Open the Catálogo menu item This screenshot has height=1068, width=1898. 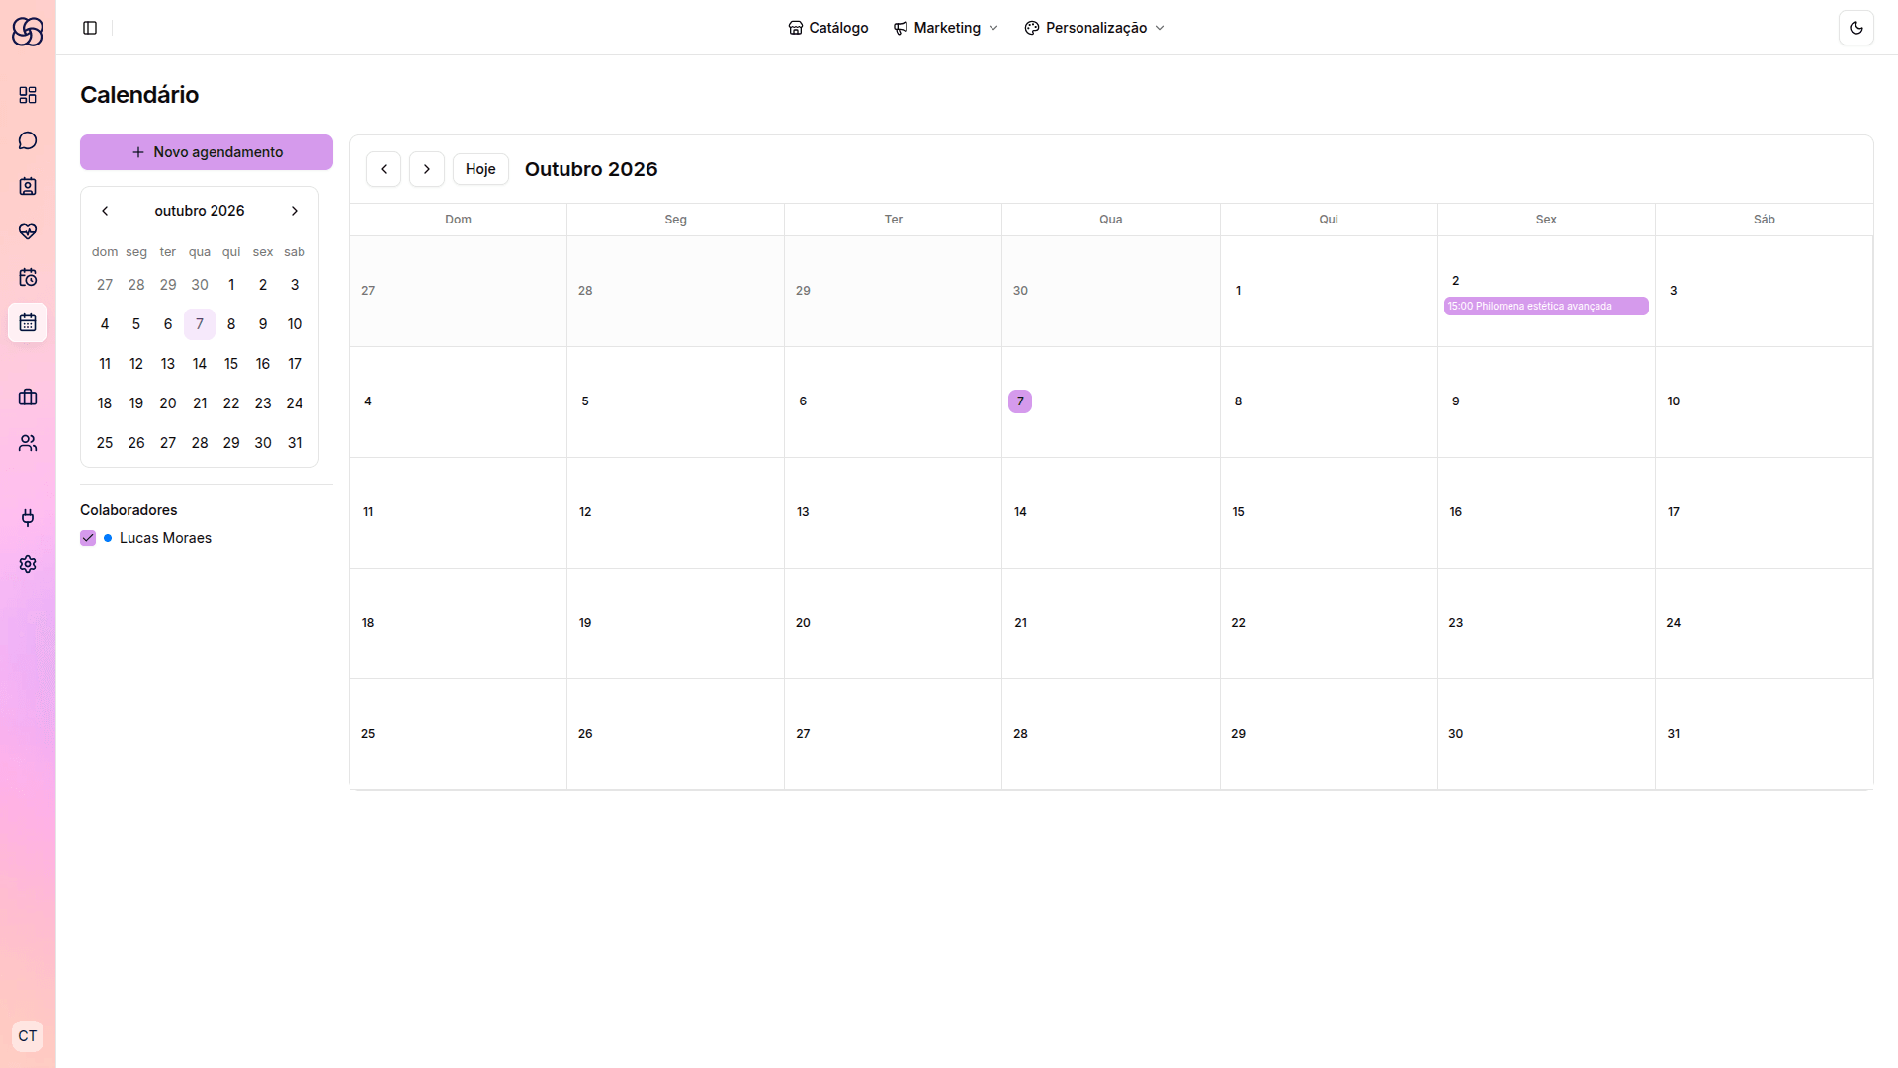tap(828, 28)
